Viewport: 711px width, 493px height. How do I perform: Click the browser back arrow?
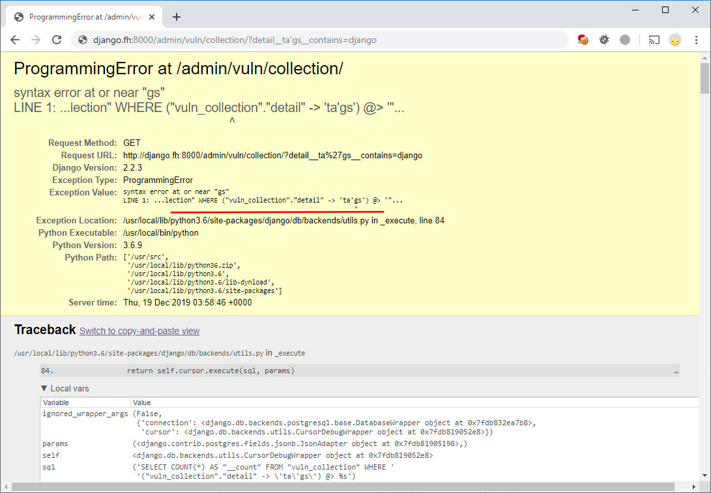(x=16, y=40)
